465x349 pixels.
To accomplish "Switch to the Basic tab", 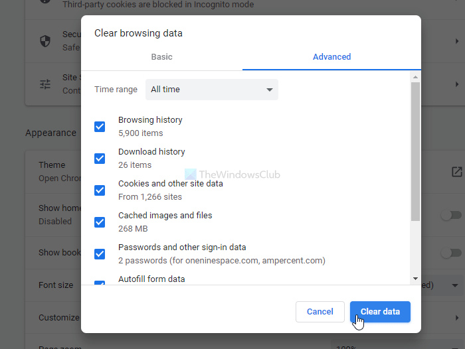I will click(x=161, y=57).
